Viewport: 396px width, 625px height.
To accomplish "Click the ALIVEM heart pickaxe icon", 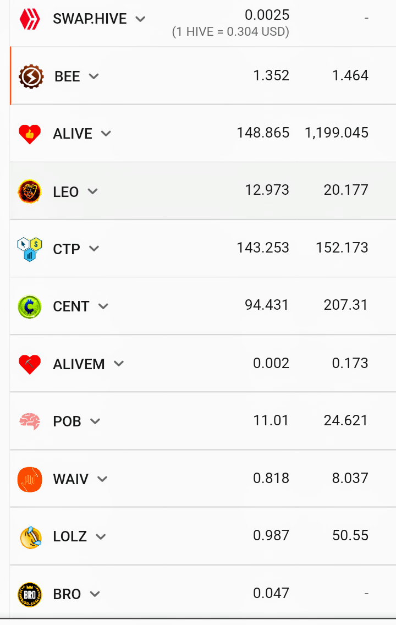I will click(30, 364).
